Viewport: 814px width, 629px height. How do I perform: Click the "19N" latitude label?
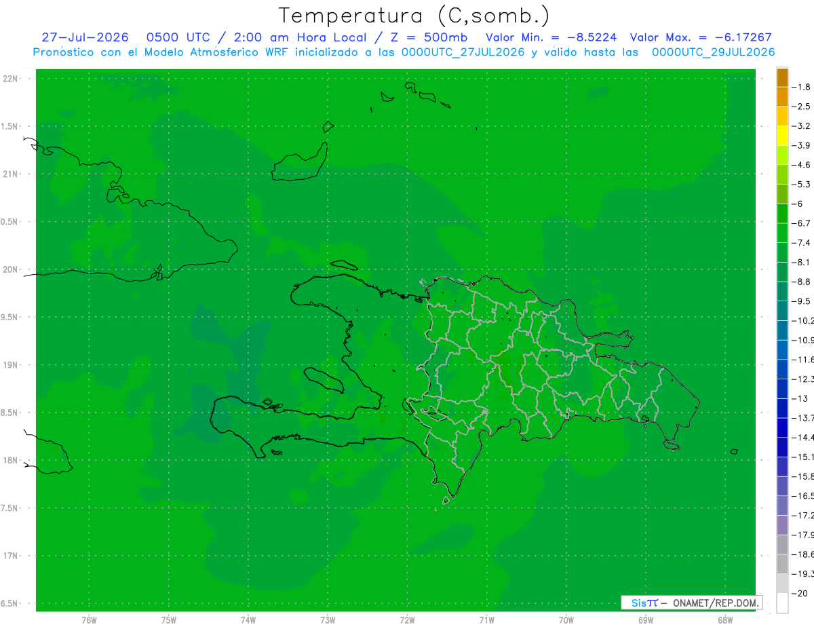[x=10, y=365]
